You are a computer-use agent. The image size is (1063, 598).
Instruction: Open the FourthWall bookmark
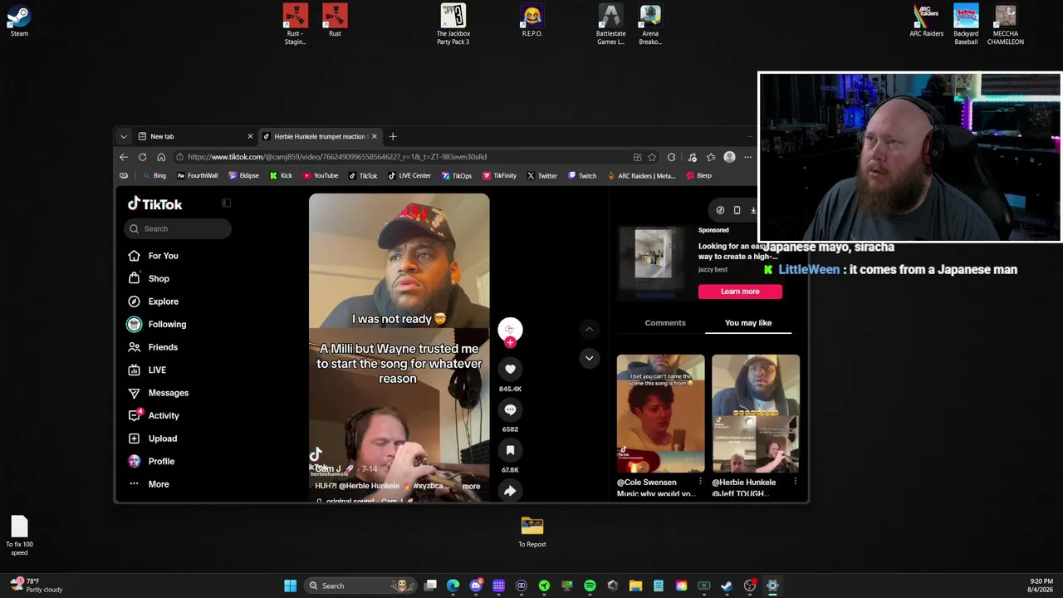tap(198, 176)
